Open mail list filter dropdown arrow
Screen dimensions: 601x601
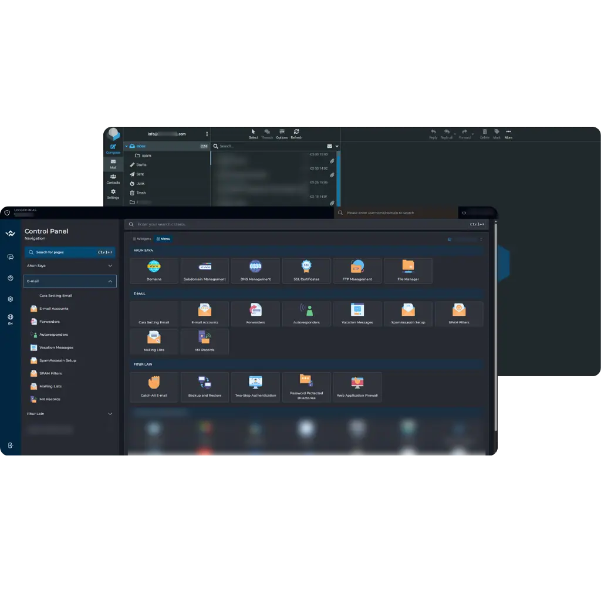point(337,146)
